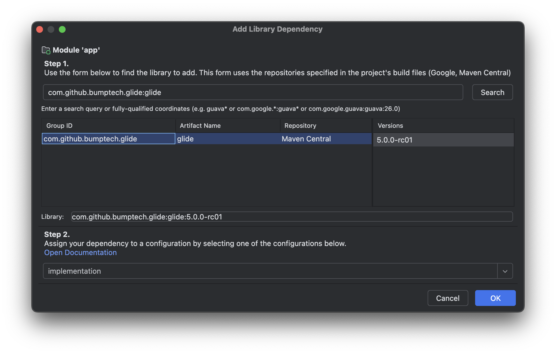
Task: Click the implementation configuration combo box
Action: (270, 271)
